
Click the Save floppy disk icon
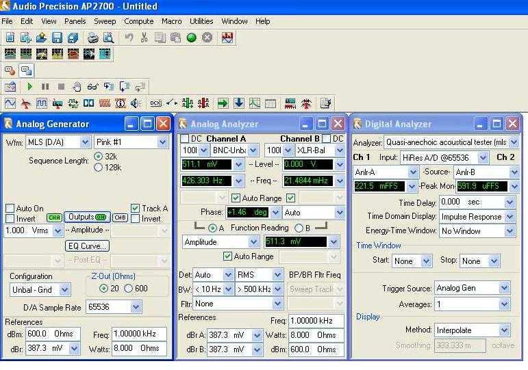tap(57, 38)
